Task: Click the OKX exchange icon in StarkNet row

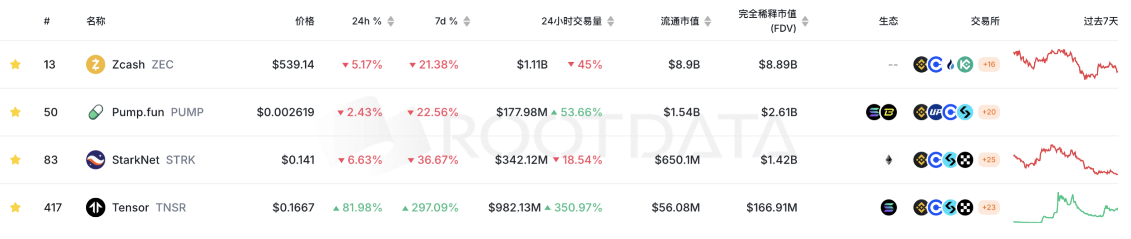Action: [x=965, y=160]
